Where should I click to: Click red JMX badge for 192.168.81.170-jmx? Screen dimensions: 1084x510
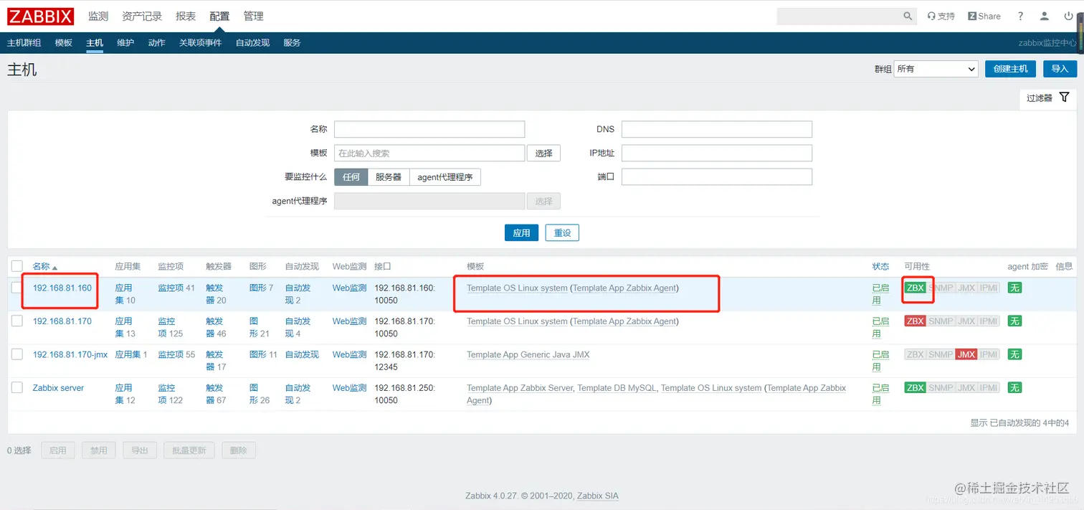pyautogui.click(x=966, y=354)
